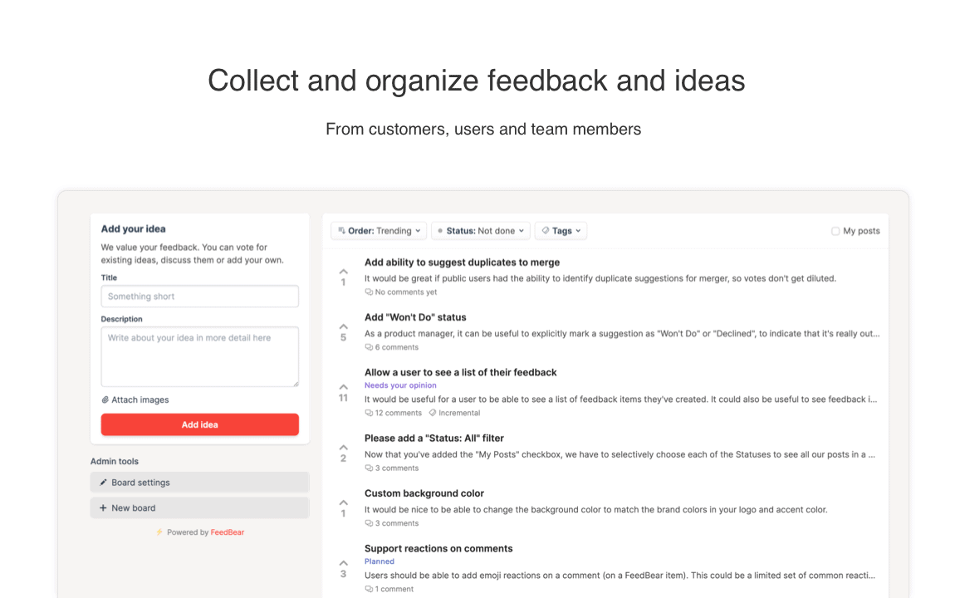
Task: Click the tag icon beside 'Incremental'
Action: coord(433,413)
